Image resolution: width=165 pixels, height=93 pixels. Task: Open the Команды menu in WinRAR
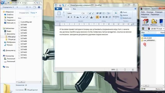coord(150,12)
